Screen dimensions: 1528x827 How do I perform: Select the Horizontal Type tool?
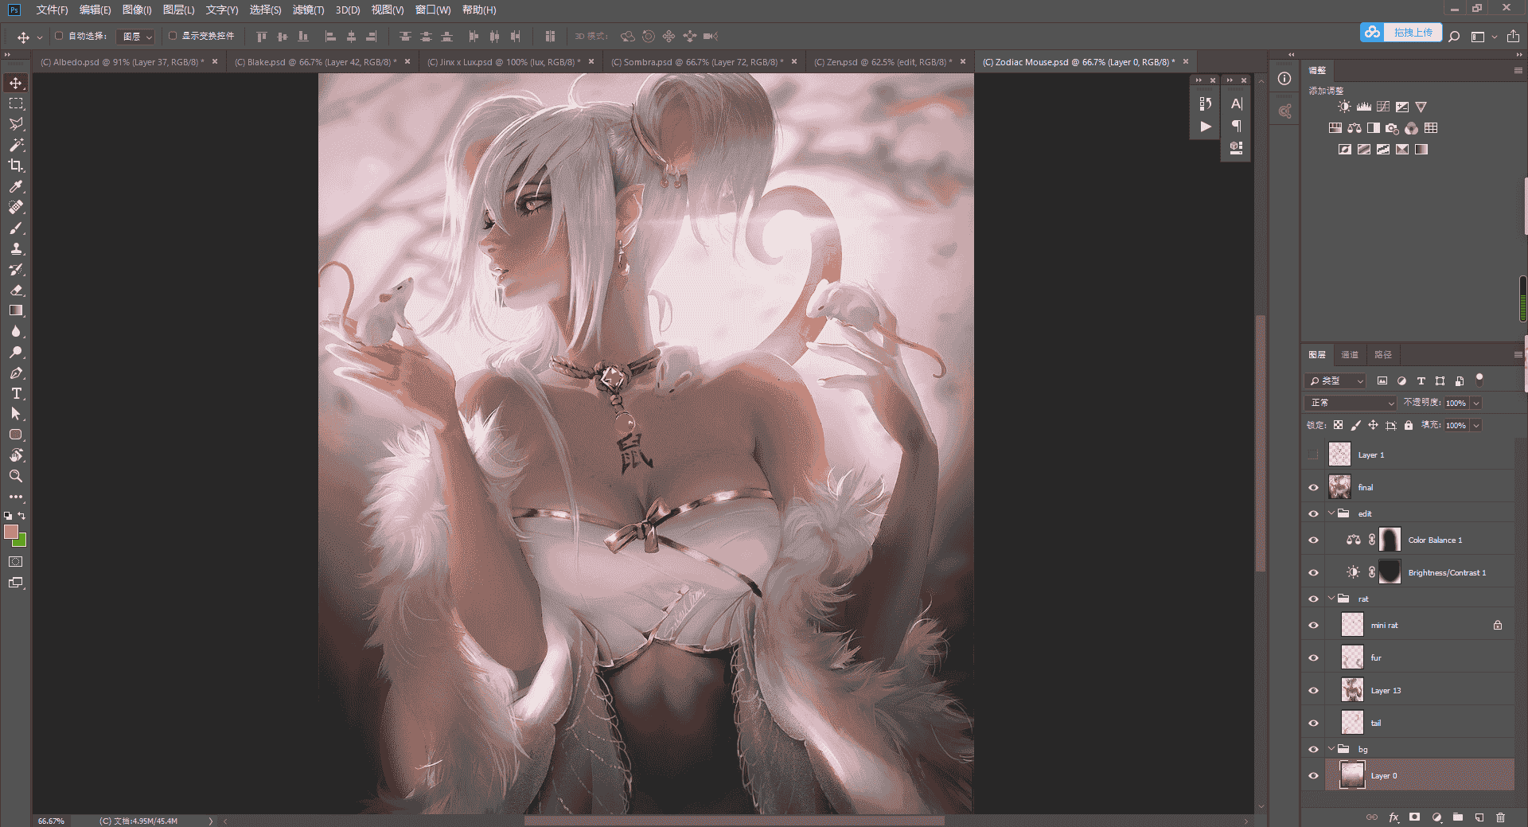pos(16,393)
